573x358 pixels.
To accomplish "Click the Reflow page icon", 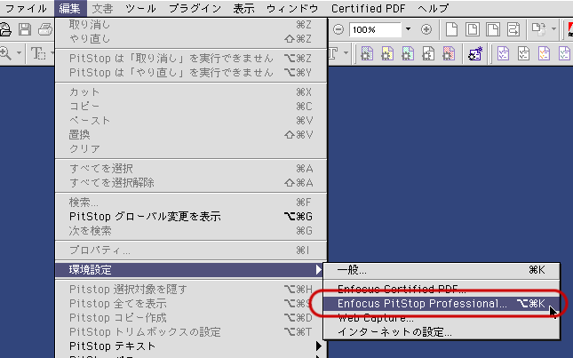I will [513, 29].
